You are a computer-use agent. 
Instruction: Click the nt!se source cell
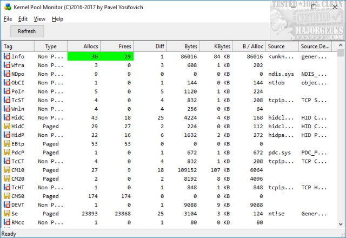(276, 214)
